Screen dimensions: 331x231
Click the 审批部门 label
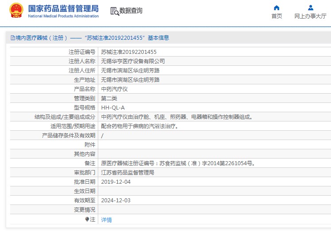[85, 172]
